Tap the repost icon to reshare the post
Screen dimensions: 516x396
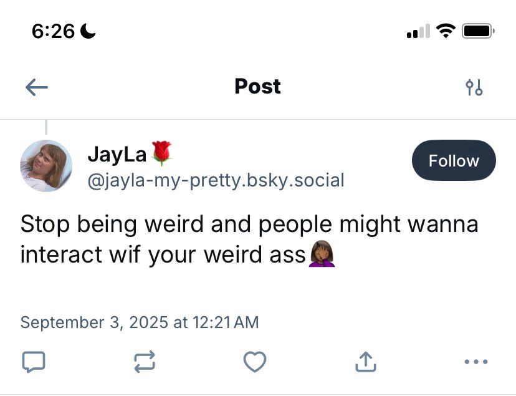pyautogui.click(x=144, y=362)
